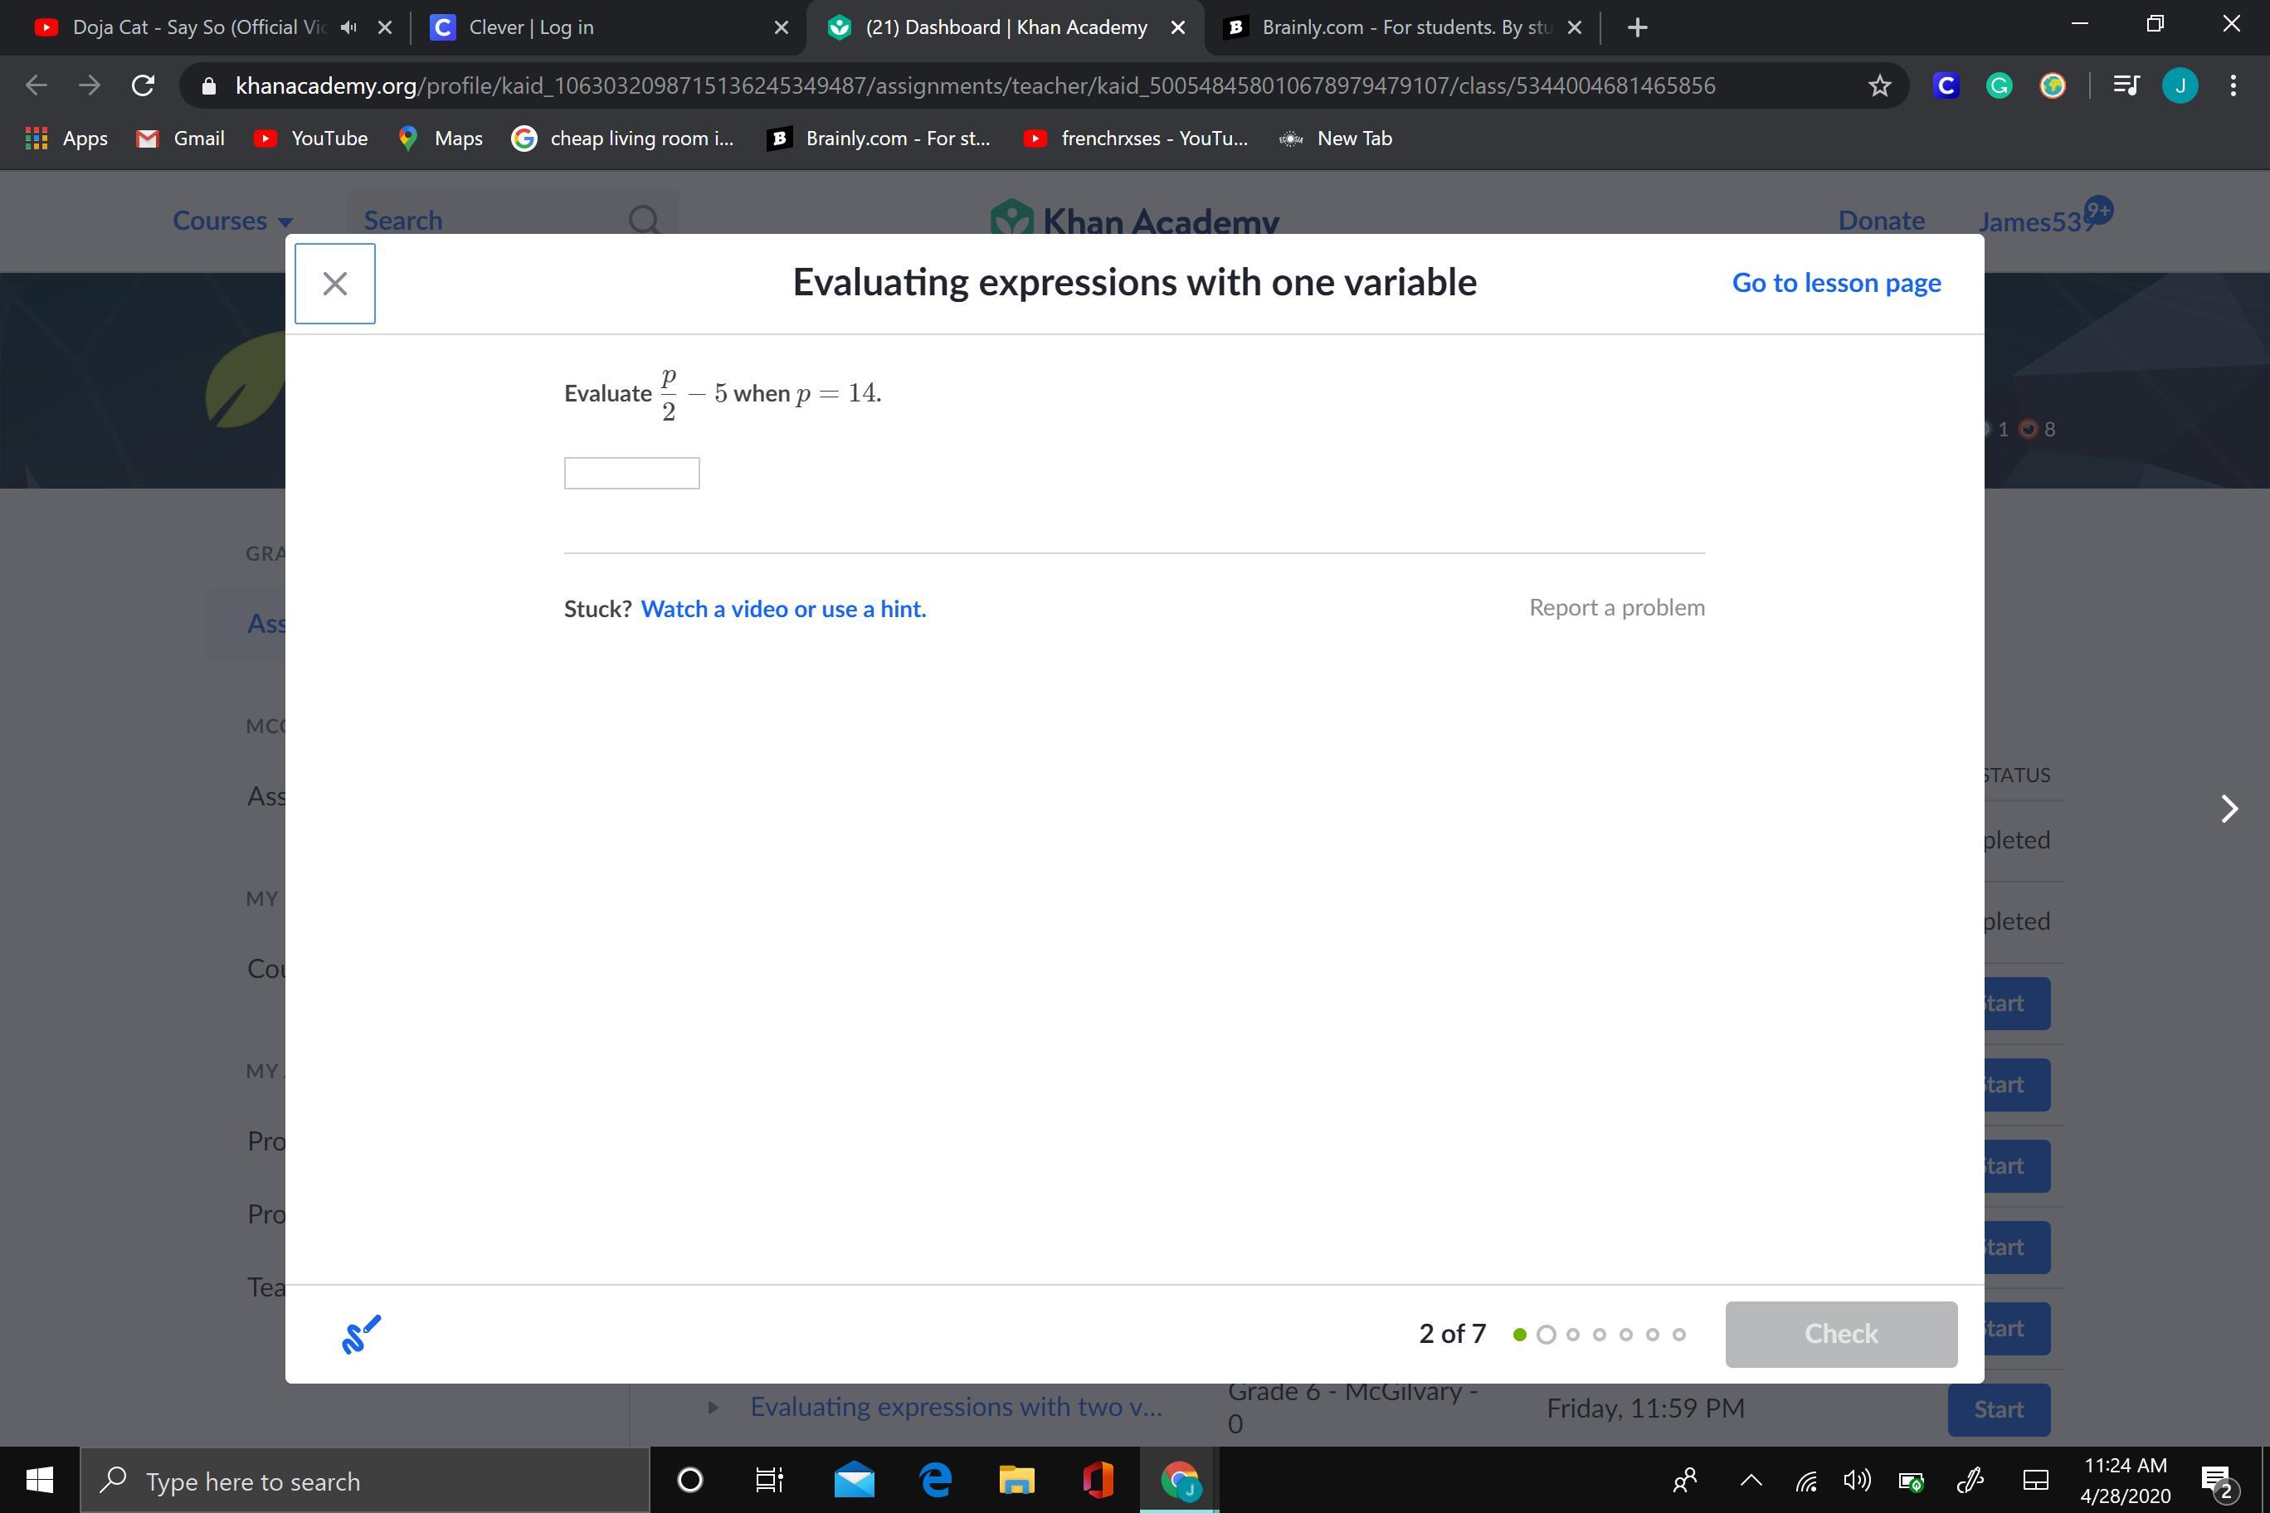Click Watch a video or use hint

click(782, 609)
